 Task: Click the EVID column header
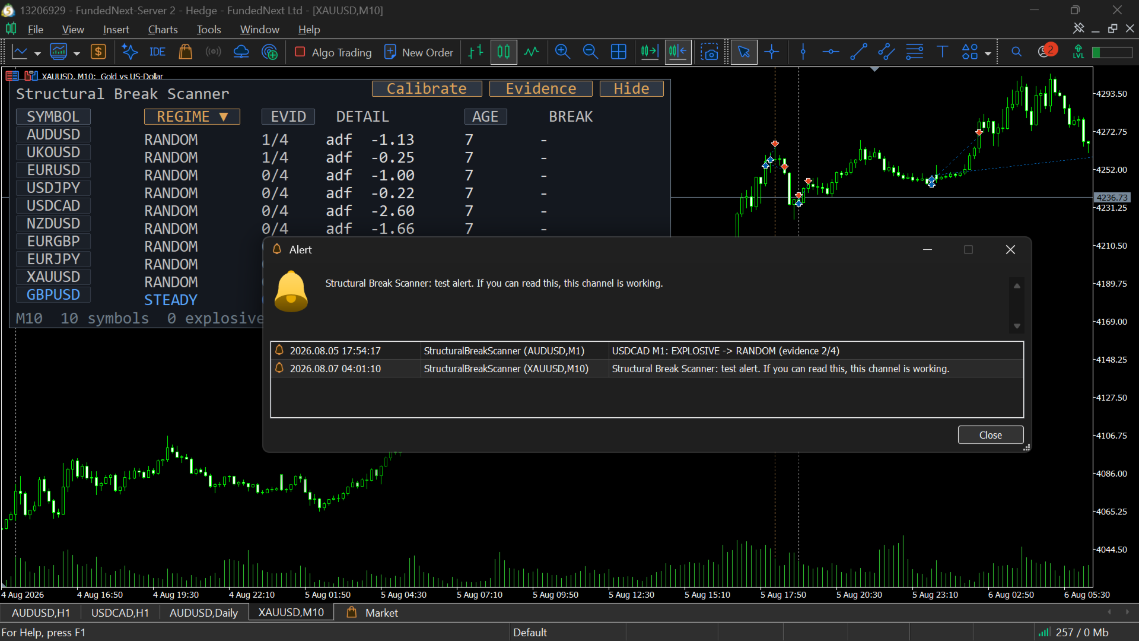288,117
